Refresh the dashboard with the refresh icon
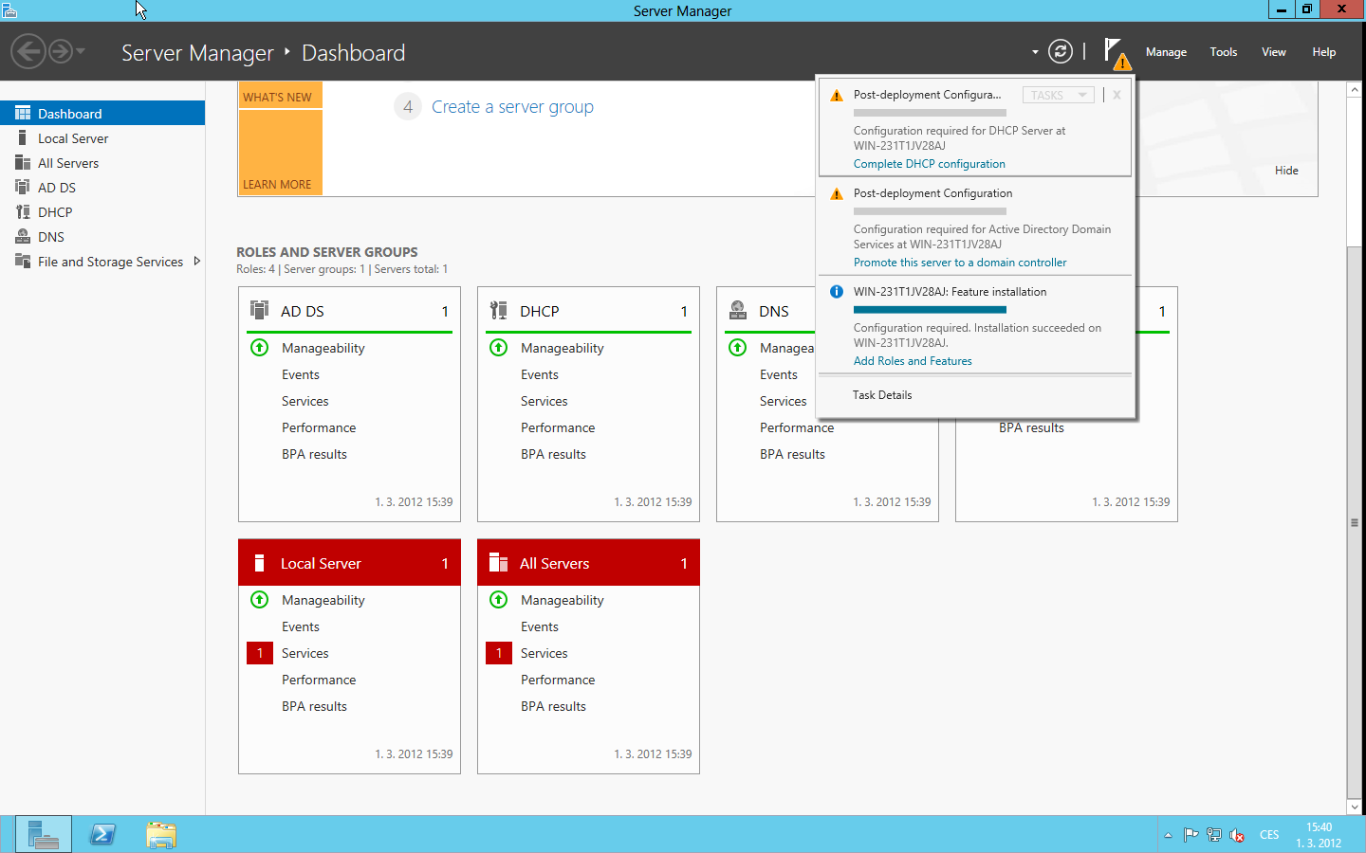The width and height of the screenshot is (1366, 853). [x=1061, y=51]
